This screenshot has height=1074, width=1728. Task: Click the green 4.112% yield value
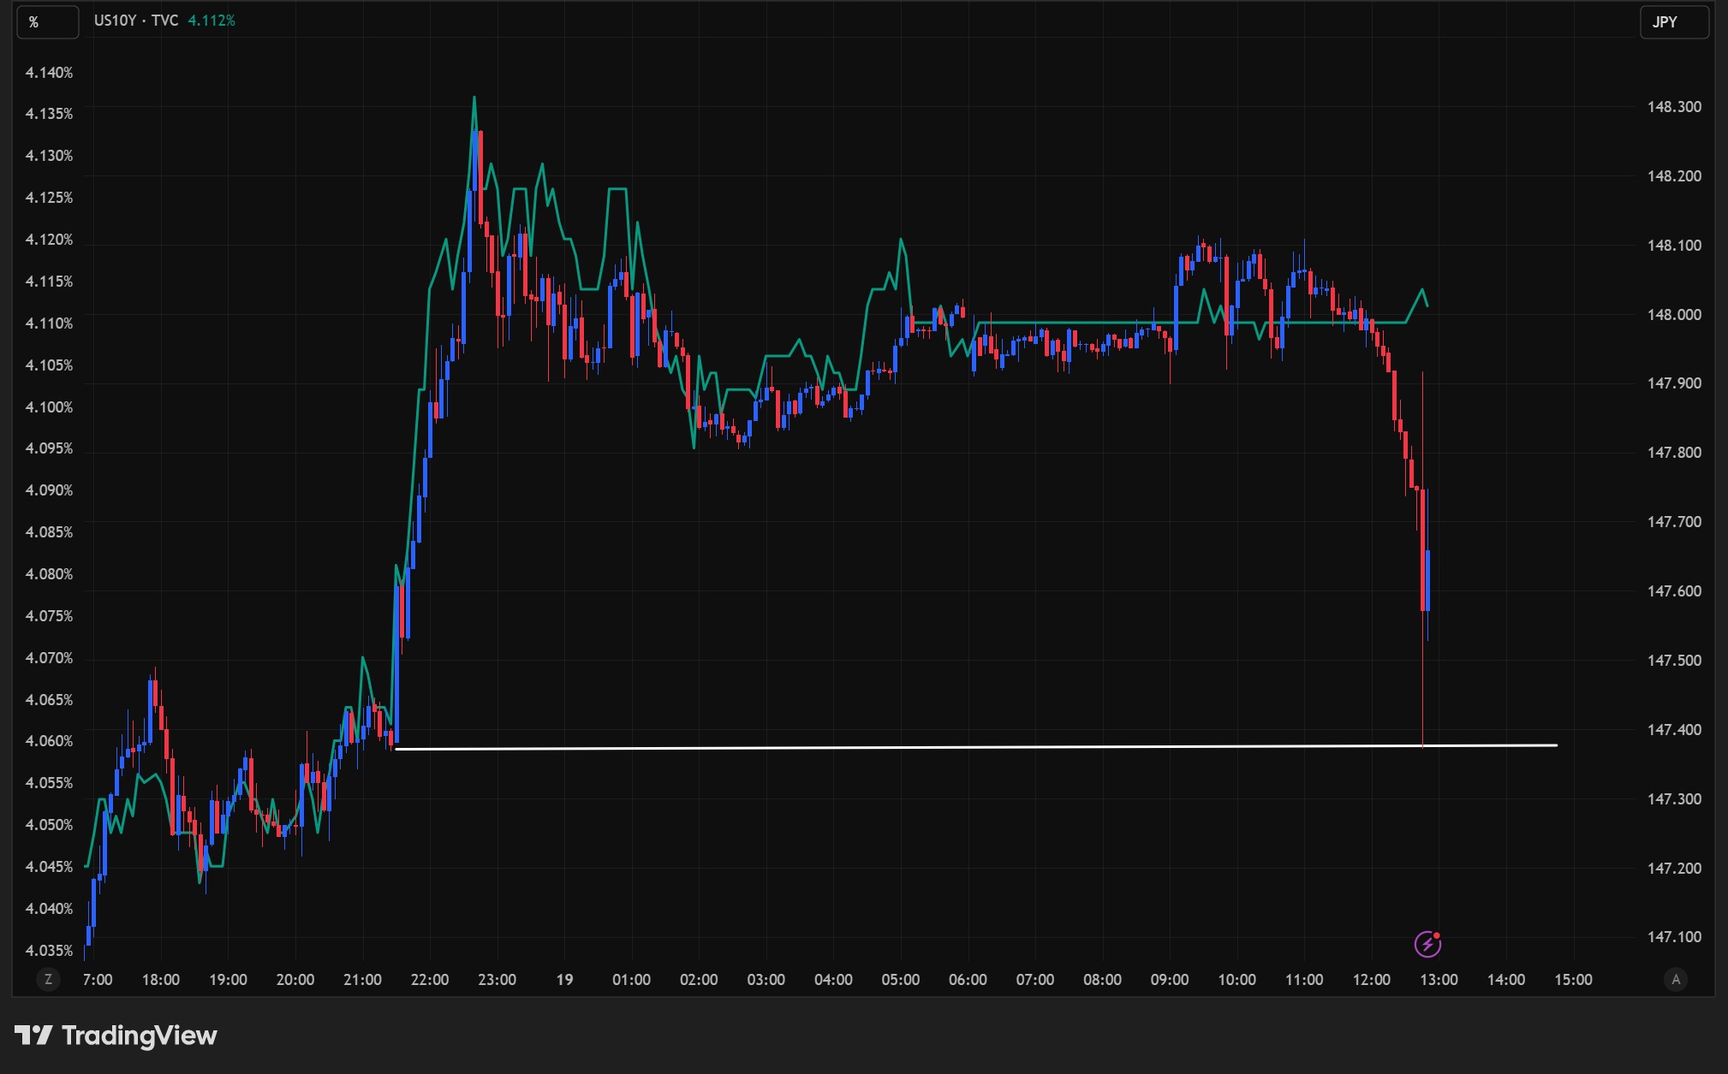click(x=212, y=21)
